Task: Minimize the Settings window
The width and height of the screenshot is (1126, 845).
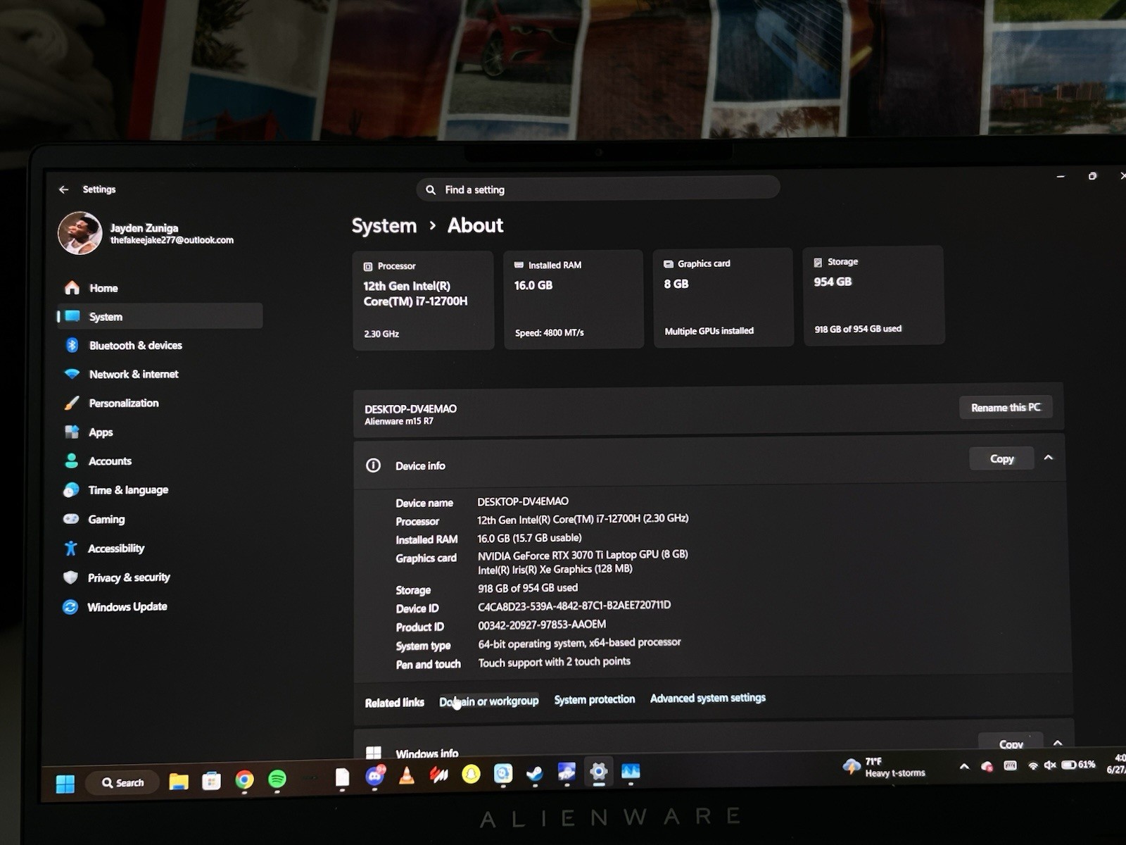Action: 1061,176
